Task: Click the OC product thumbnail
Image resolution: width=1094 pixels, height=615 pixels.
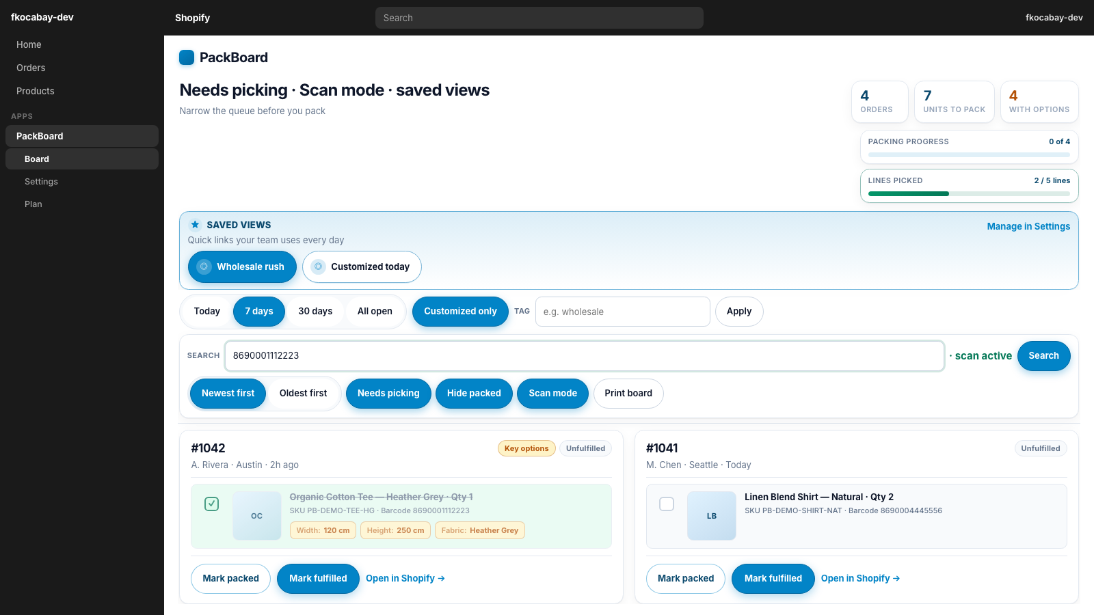Action: [x=257, y=516]
